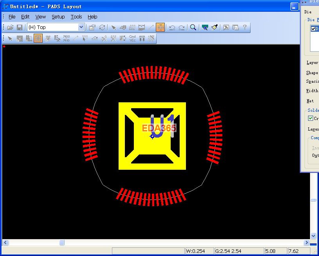Click the Redo arrow icon
The height and width of the screenshot is (256, 319).
182,27
